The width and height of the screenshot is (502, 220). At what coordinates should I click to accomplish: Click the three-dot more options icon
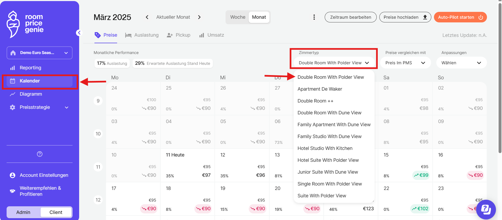[314, 17]
